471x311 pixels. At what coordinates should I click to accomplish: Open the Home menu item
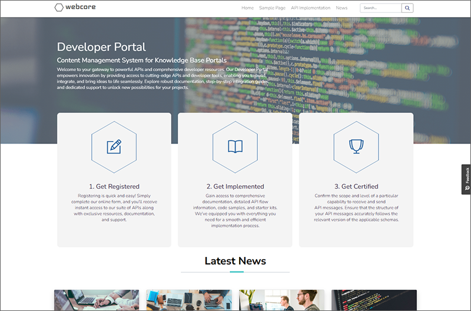pyautogui.click(x=247, y=8)
